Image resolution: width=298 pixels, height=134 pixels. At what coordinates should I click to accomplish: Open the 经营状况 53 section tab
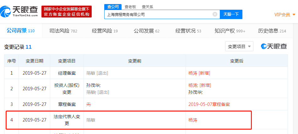pos(188,31)
